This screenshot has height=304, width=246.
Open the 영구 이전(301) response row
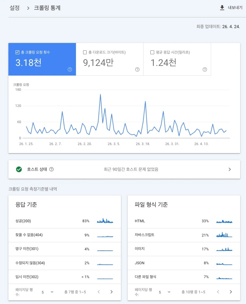click(65, 249)
